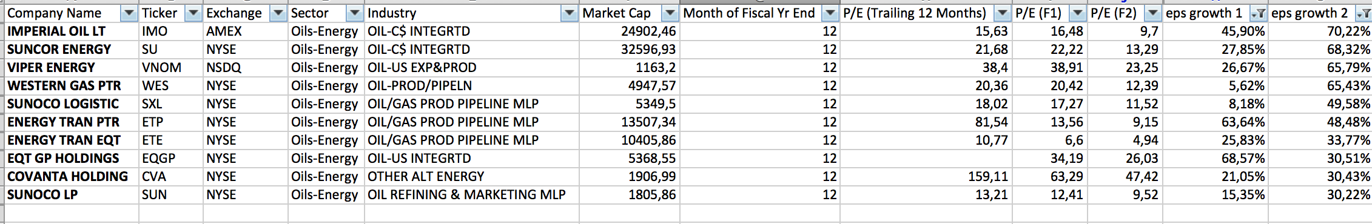
Task: Click the active filter icon on eps growth 2
Action: [1363, 13]
